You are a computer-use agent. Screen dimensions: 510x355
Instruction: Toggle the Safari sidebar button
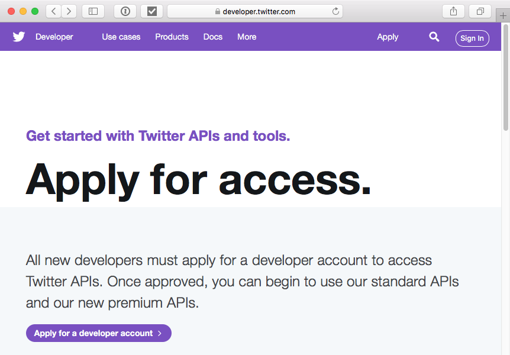93,11
